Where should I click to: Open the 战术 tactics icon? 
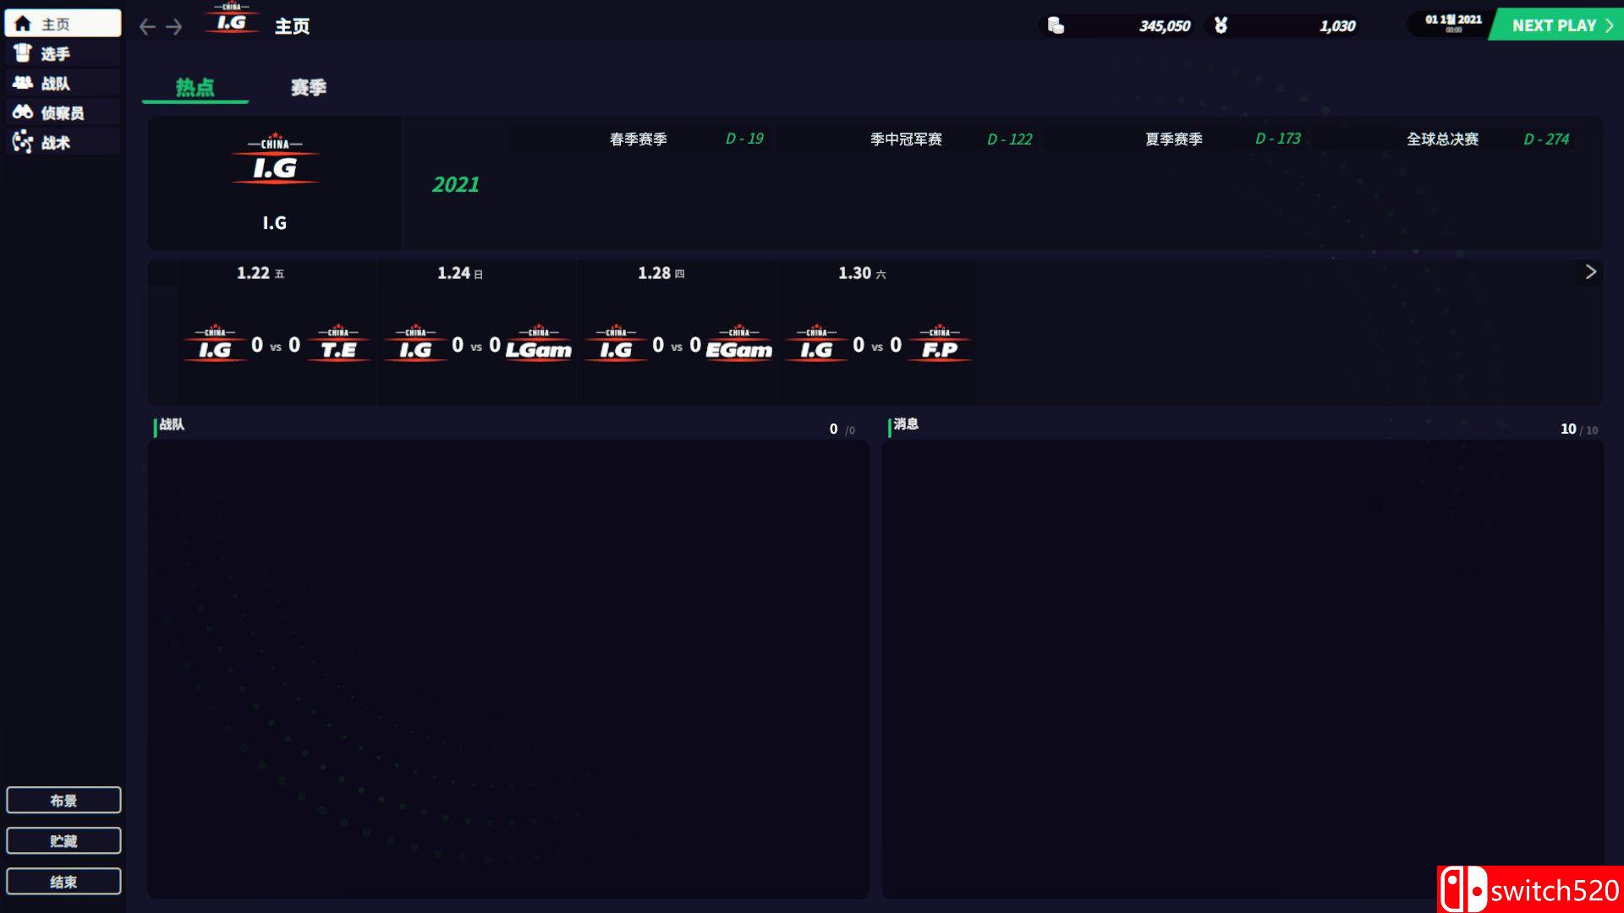coord(23,142)
